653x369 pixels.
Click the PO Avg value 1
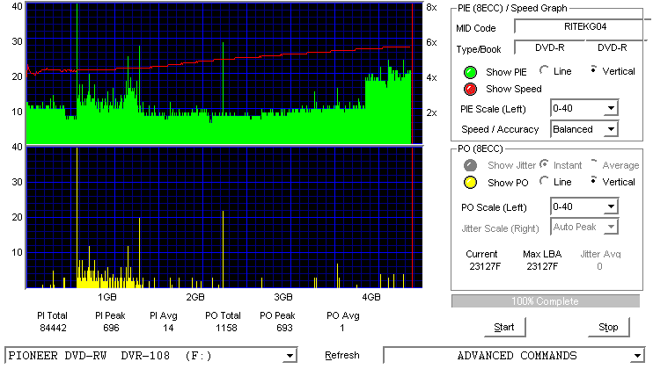tap(342, 328)
